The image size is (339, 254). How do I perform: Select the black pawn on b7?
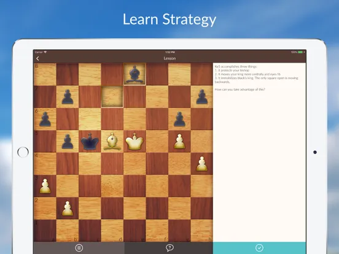68,97
